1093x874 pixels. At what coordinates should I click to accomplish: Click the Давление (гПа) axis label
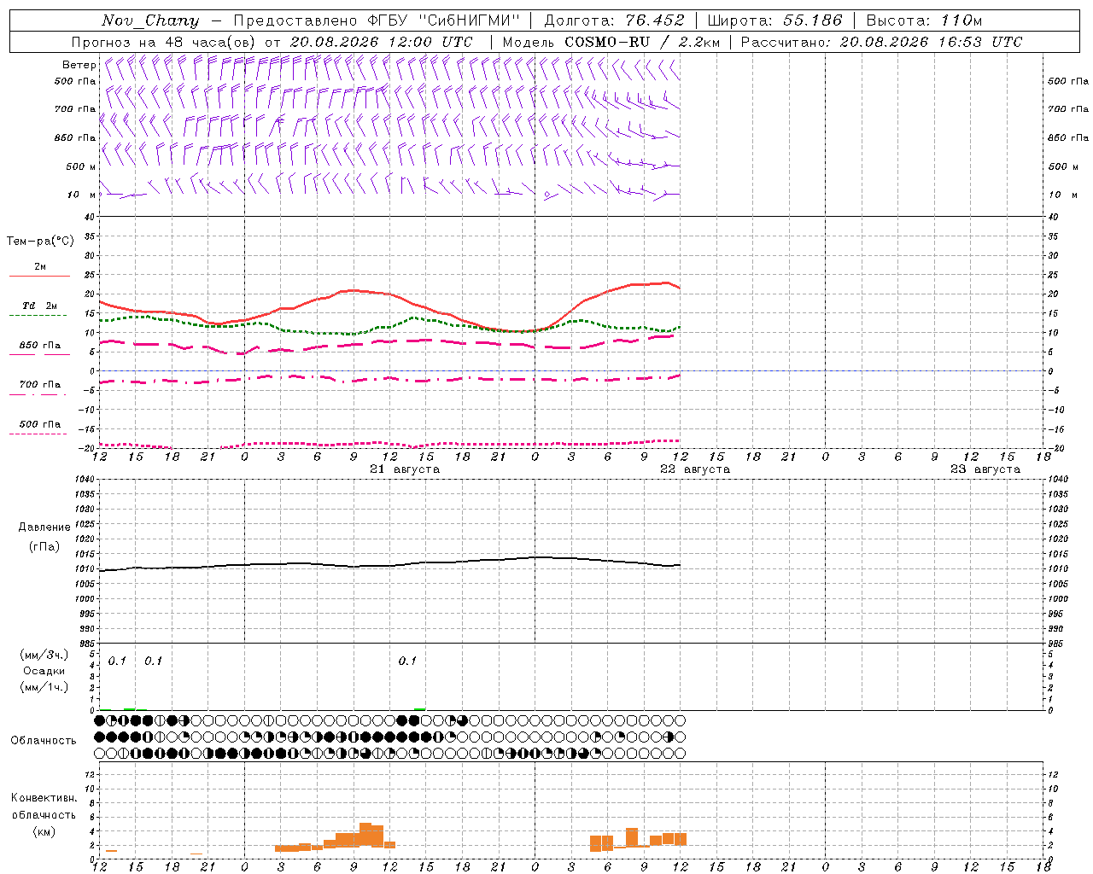[x=44, y=537]
